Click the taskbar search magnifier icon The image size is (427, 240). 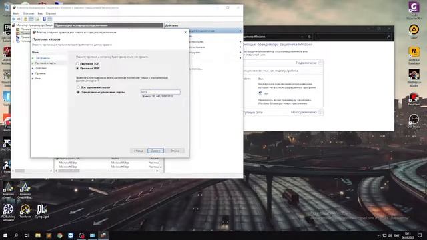pos(16,235)
